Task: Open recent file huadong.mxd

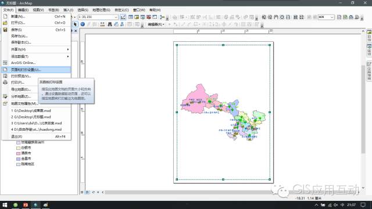Action: pos(36,129)
